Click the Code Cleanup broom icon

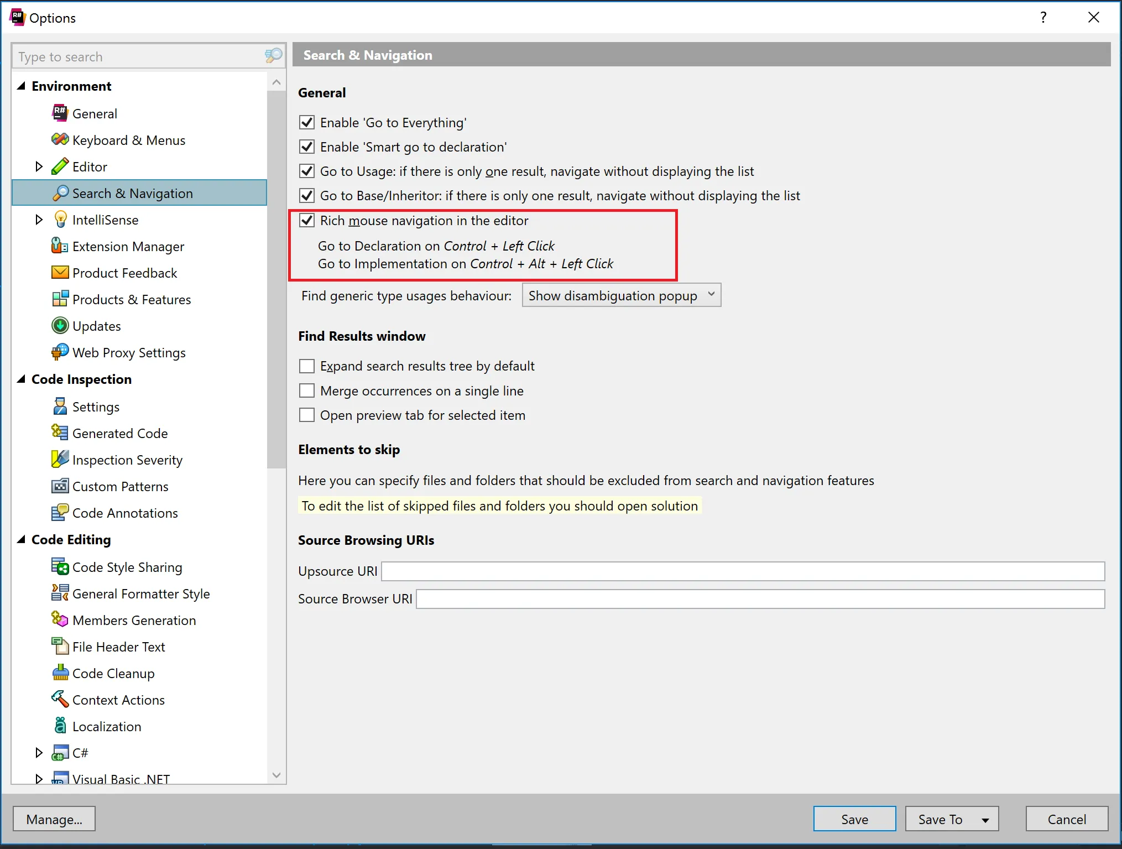pyautogui.click(x=60, y=673)
